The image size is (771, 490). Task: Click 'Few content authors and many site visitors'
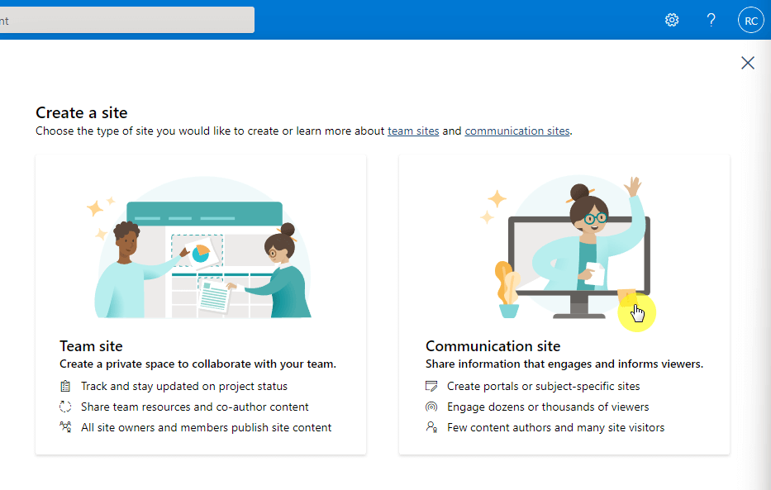(555, 427)
